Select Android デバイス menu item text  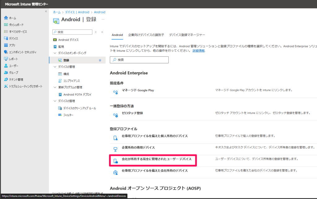68,40
